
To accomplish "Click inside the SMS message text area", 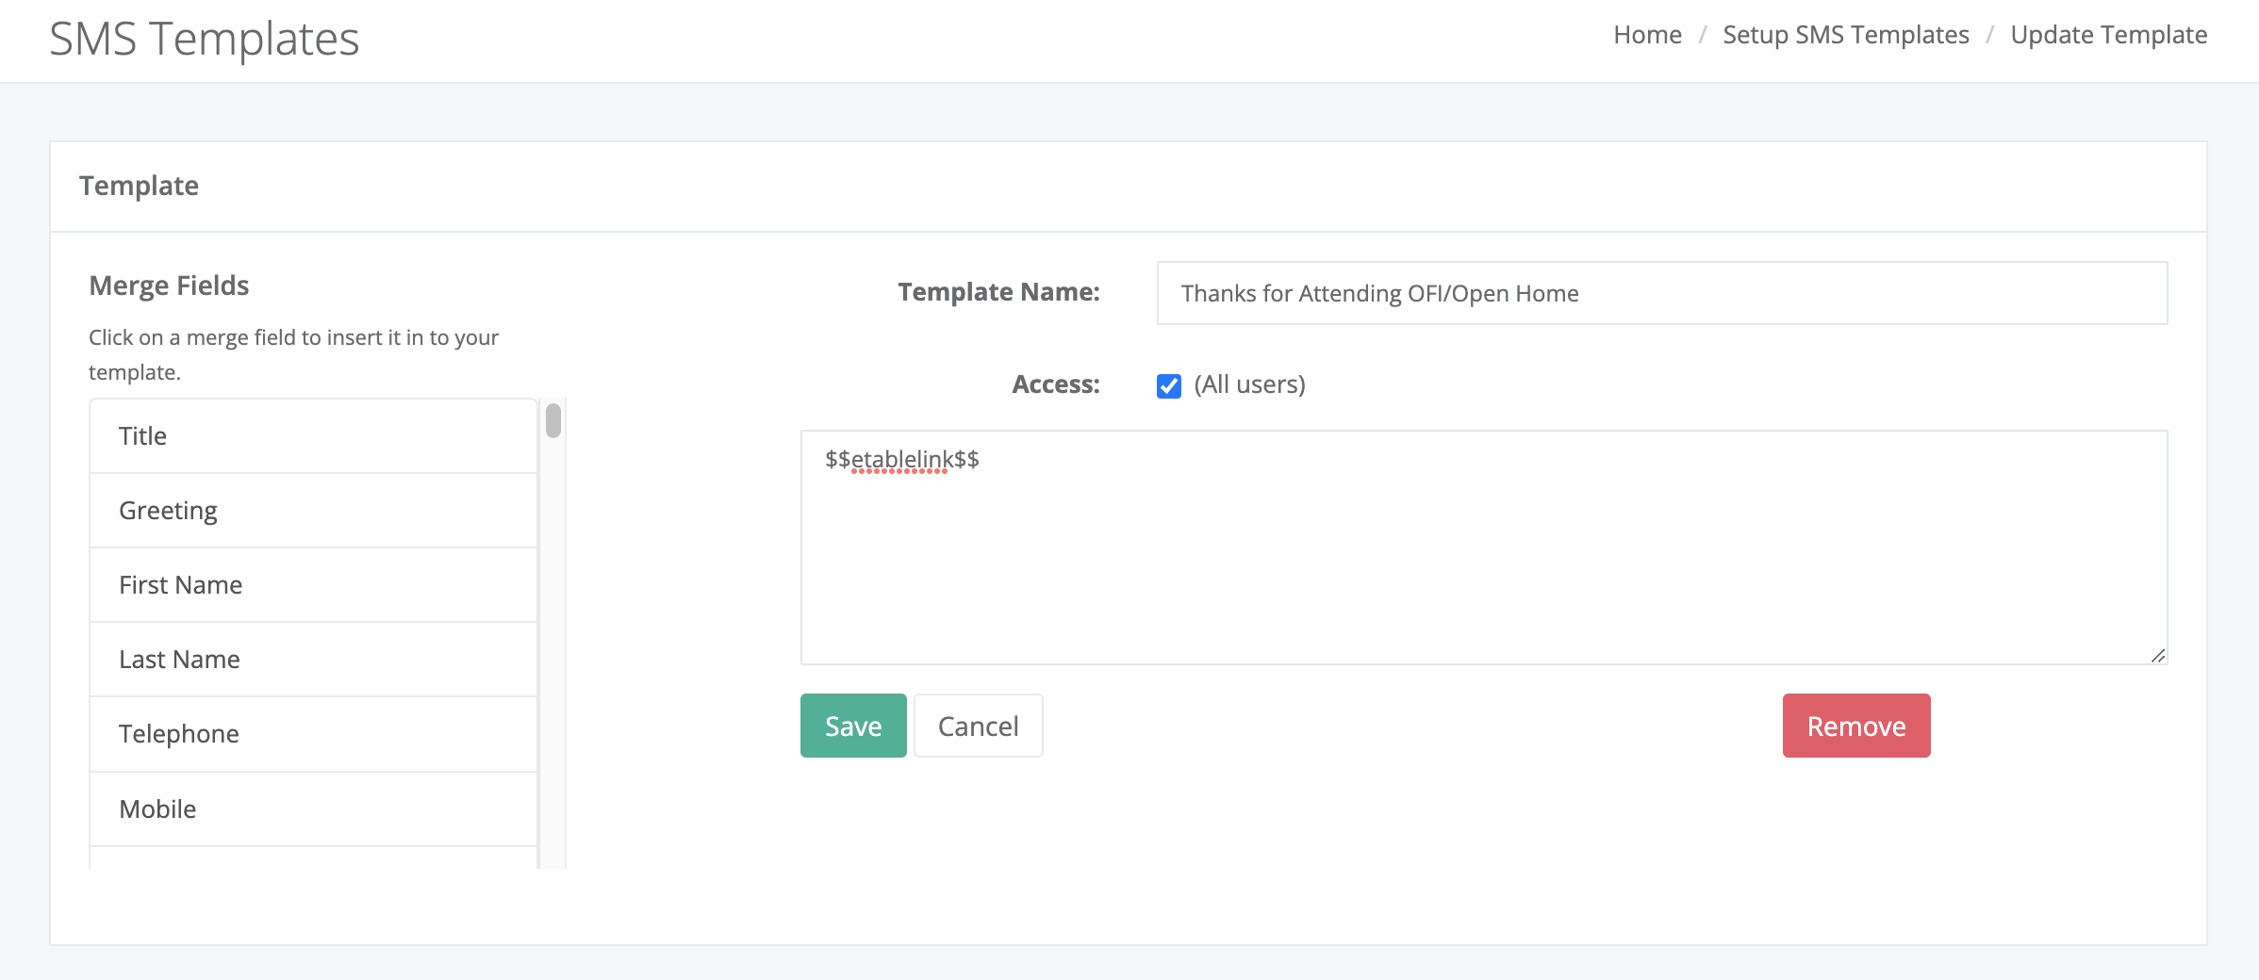I will [x=1483, y=565].
